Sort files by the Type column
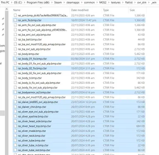Viewport: 159px width, 155px height. click(106, 10)
